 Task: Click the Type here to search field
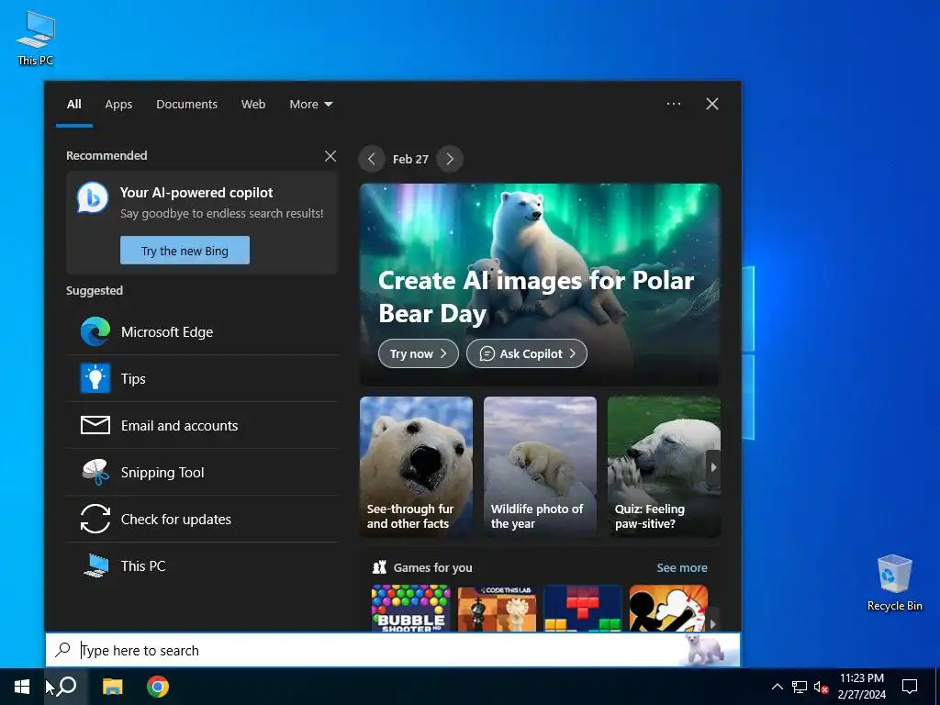pyautogui.click(x=393, y=650)
